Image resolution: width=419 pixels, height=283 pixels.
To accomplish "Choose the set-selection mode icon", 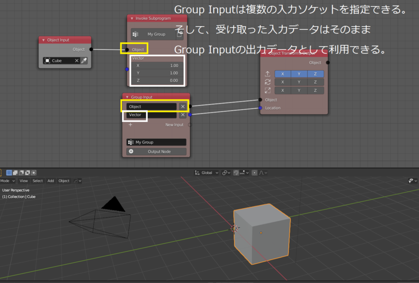I will (x=9, y=173).
